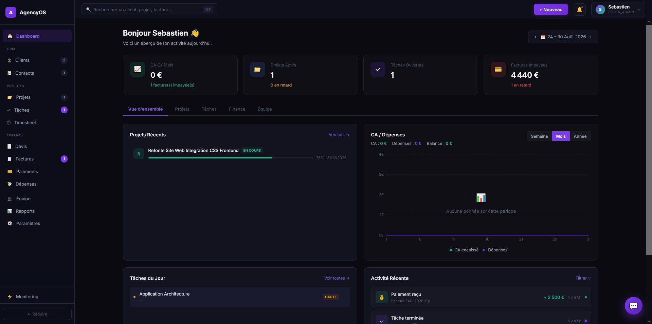The image size is (652, 324).
Task: Switch chart to Année view
Action: click(580, 136)
